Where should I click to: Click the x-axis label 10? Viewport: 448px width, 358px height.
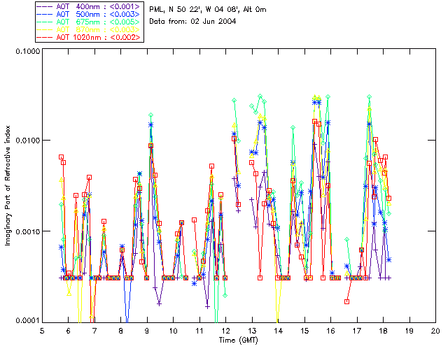pos(173,331)
